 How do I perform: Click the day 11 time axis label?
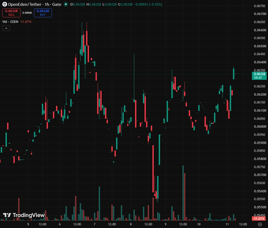click(227, 224)
